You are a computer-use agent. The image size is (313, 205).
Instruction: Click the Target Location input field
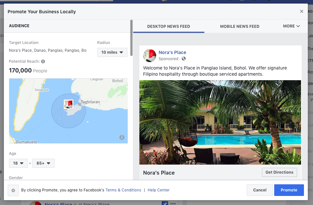48,50
